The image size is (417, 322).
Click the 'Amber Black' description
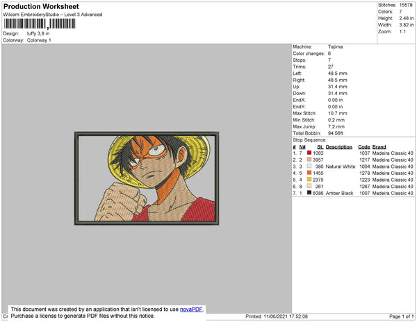(339, 193)
